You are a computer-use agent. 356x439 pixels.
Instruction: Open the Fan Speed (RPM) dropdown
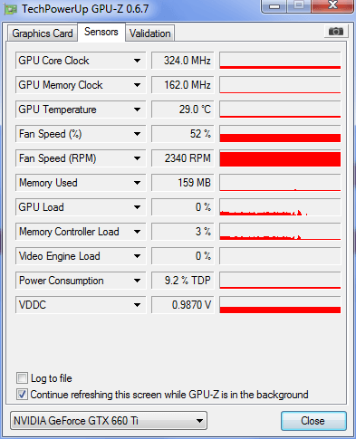pos(137,158)
